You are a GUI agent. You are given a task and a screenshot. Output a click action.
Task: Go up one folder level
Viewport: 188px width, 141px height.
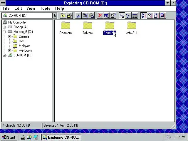click(x=63, y=16)
